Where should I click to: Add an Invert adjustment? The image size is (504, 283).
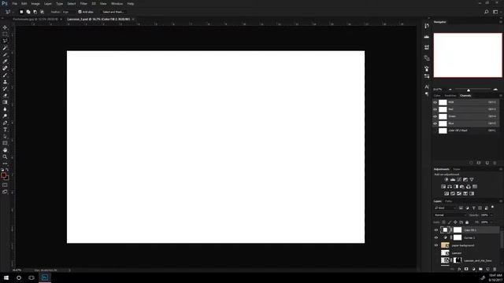(x=447, y=193)
